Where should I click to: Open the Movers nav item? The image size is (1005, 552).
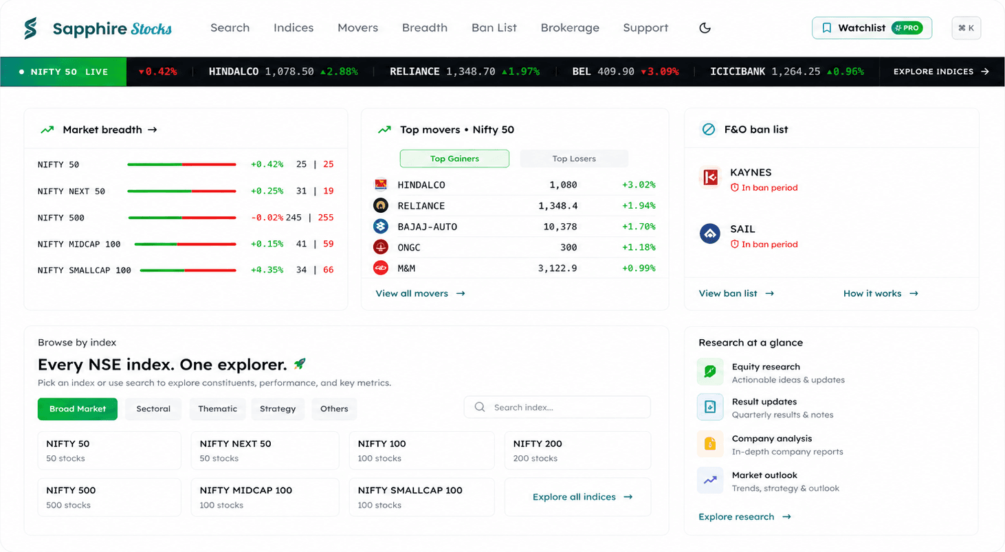click(x=357, y=28)
